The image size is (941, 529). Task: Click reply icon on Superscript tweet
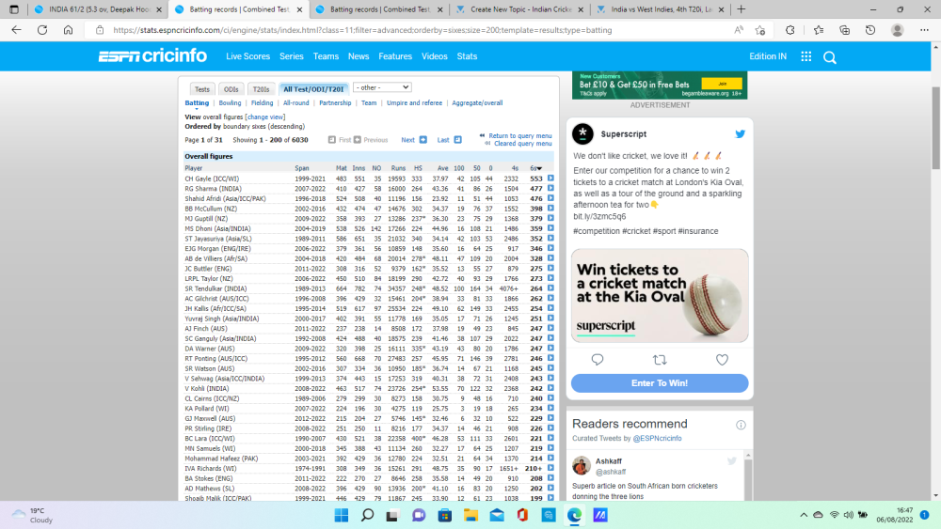pyautogui.click(x=598, y=360)
